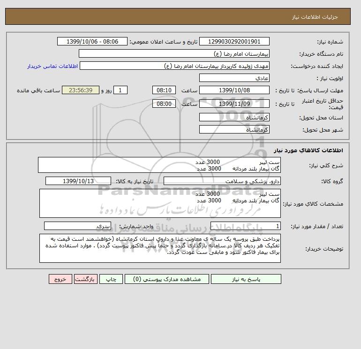The width and height of the screenshot is (361, 349).
Task: Click response deadline date 1399/10/08
Action: 234,90
